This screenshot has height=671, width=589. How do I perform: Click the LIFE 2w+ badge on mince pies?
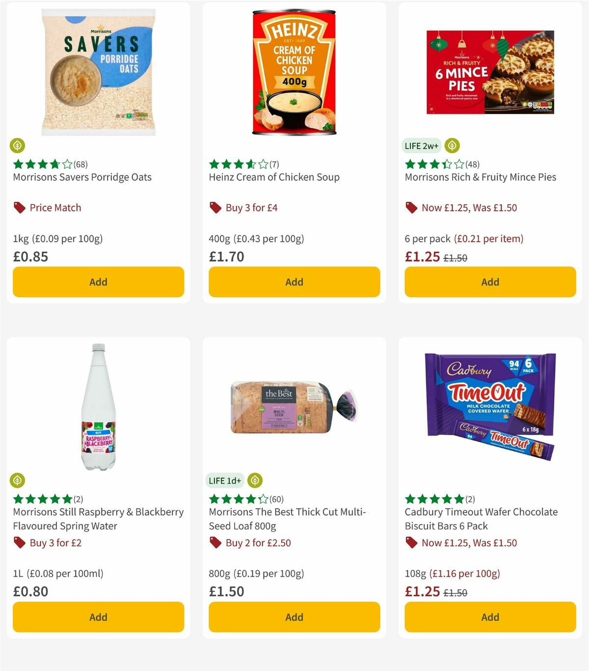(x=421, y=145)
